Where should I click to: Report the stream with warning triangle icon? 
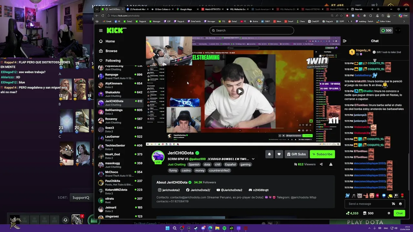click(331, 164)
